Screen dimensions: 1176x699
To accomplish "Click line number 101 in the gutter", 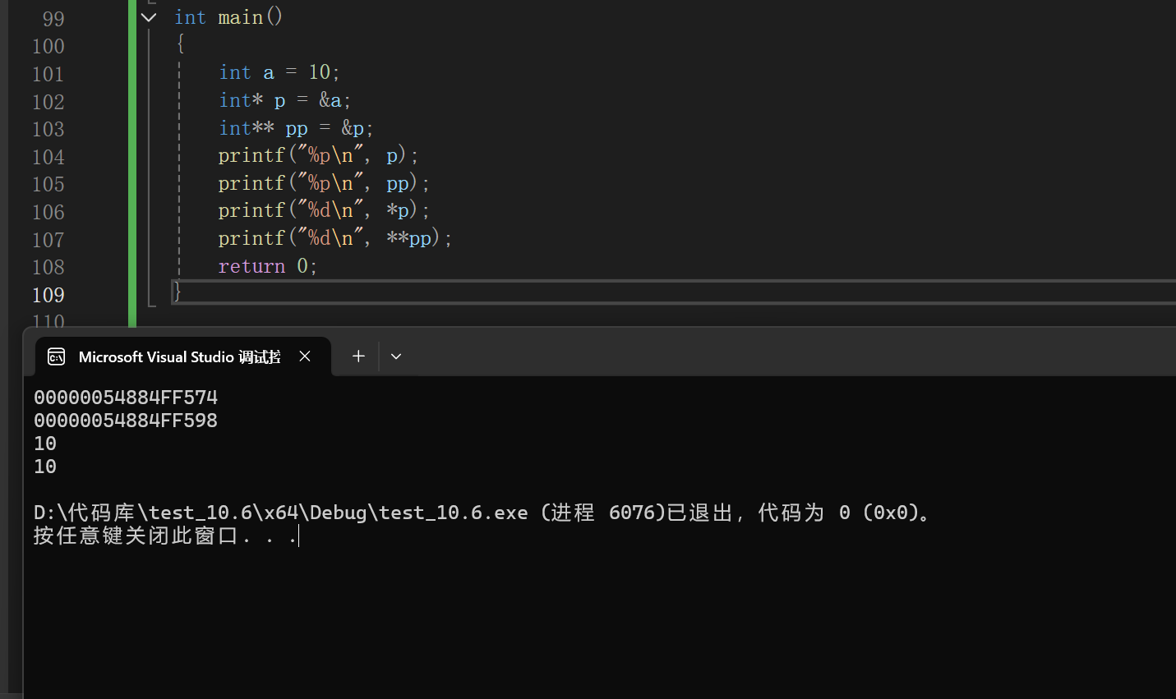I will pyautogui.click(x=48, y=74).
